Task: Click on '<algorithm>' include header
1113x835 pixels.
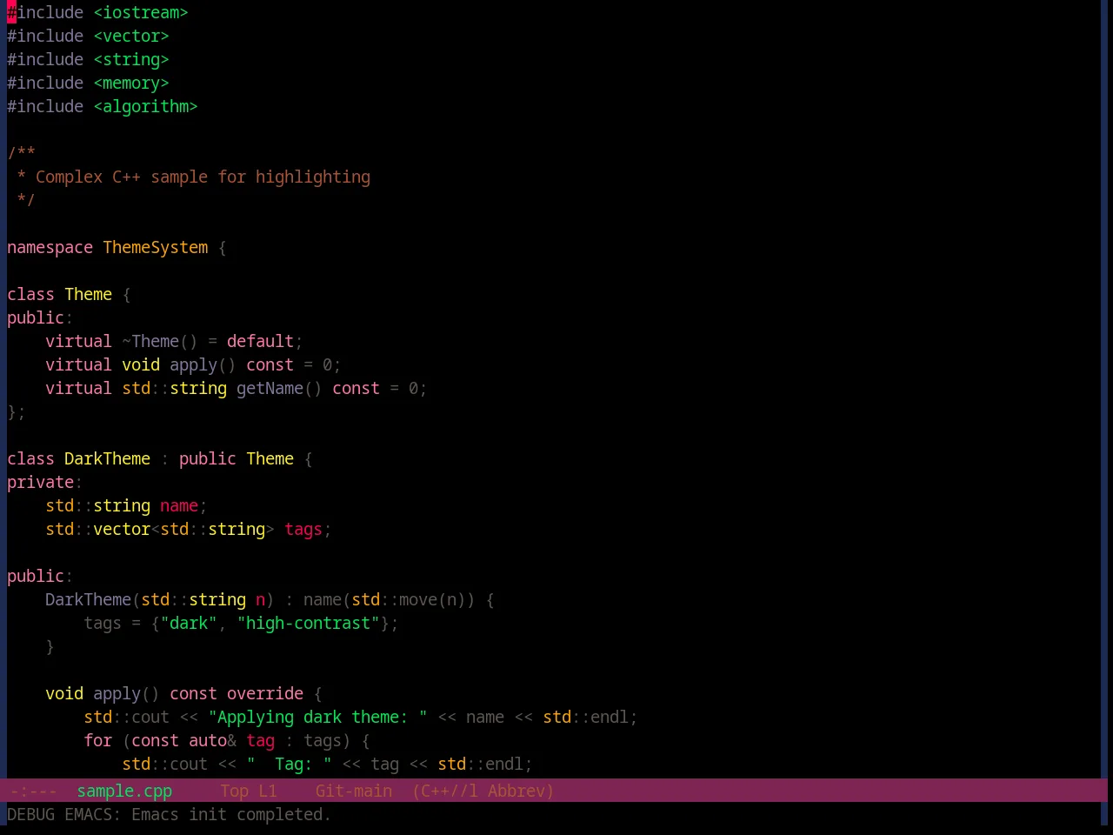Action: [x=145, y=106]
